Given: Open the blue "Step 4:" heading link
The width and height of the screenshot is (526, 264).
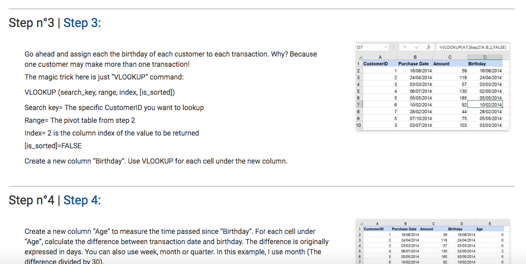Looking at the screenshot, I should click(82, 200).
